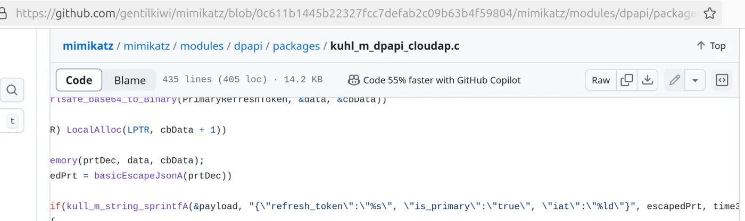Open the Raw file view
The width and height of the screenshot is (745, 221).
coord(601,80)
